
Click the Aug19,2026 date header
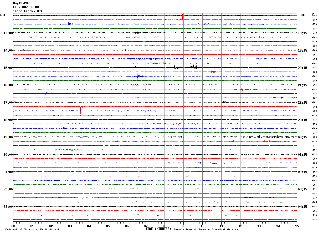coord(22,3)
